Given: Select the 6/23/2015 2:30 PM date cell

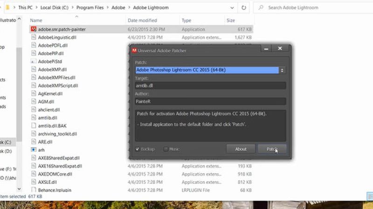Looking at the screenshot, I should (x=146, y=29).
